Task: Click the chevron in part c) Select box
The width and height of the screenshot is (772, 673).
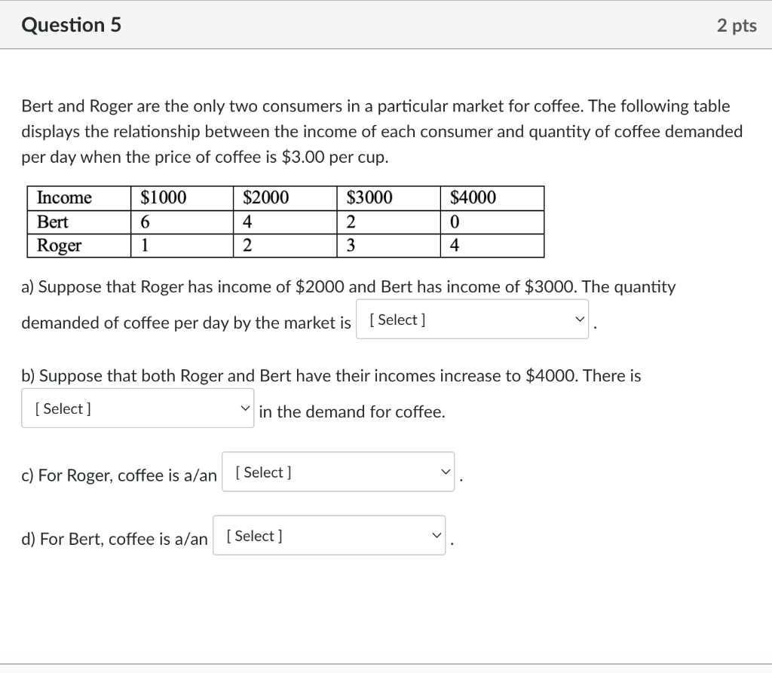Action: (x=445, y=471)
